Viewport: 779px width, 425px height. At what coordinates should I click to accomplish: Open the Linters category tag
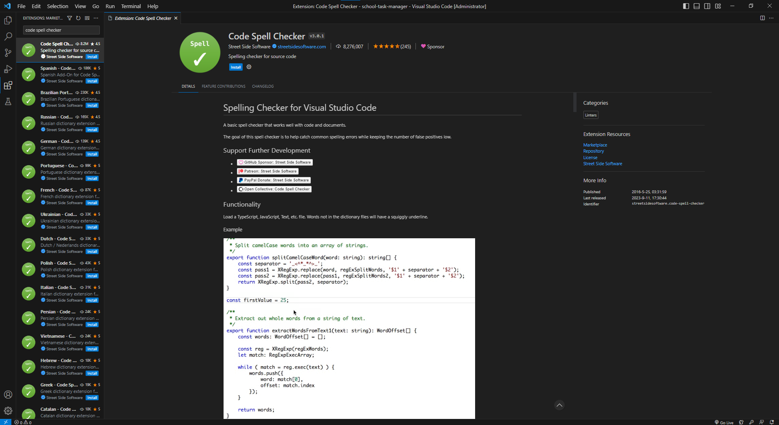tap(591, 115)
